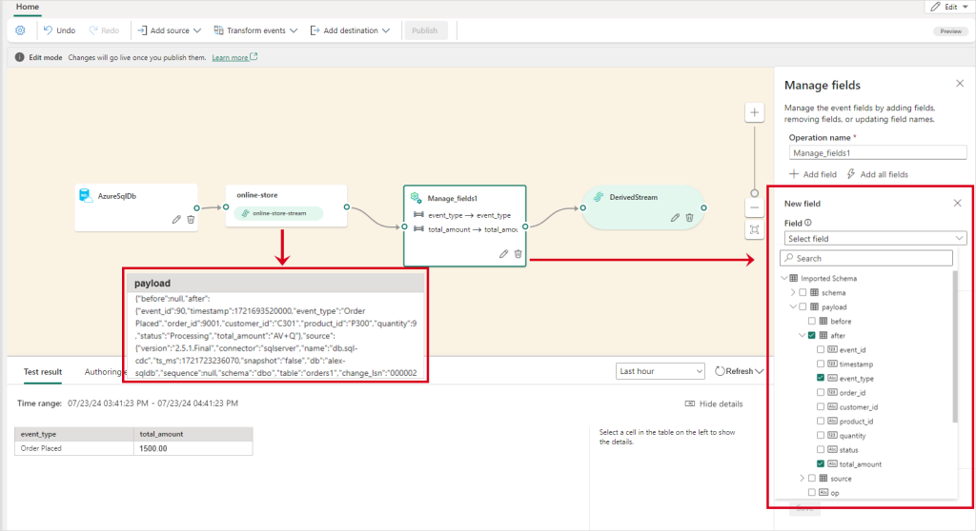Switch to the Authoring tab
The height and width of the screenshot is (531, 976).
pyautogui.click(x=103, y=372)
